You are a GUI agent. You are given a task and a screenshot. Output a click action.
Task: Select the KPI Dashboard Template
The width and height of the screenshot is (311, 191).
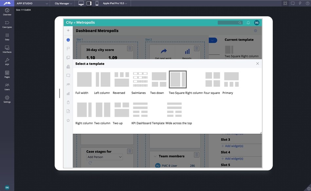pos(140,111)
